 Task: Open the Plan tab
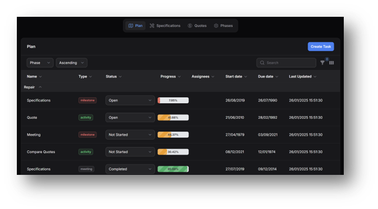click(135, 26)
